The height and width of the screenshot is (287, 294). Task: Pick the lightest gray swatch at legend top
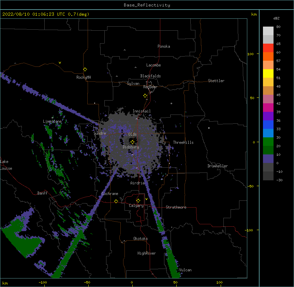click(268, 31)
